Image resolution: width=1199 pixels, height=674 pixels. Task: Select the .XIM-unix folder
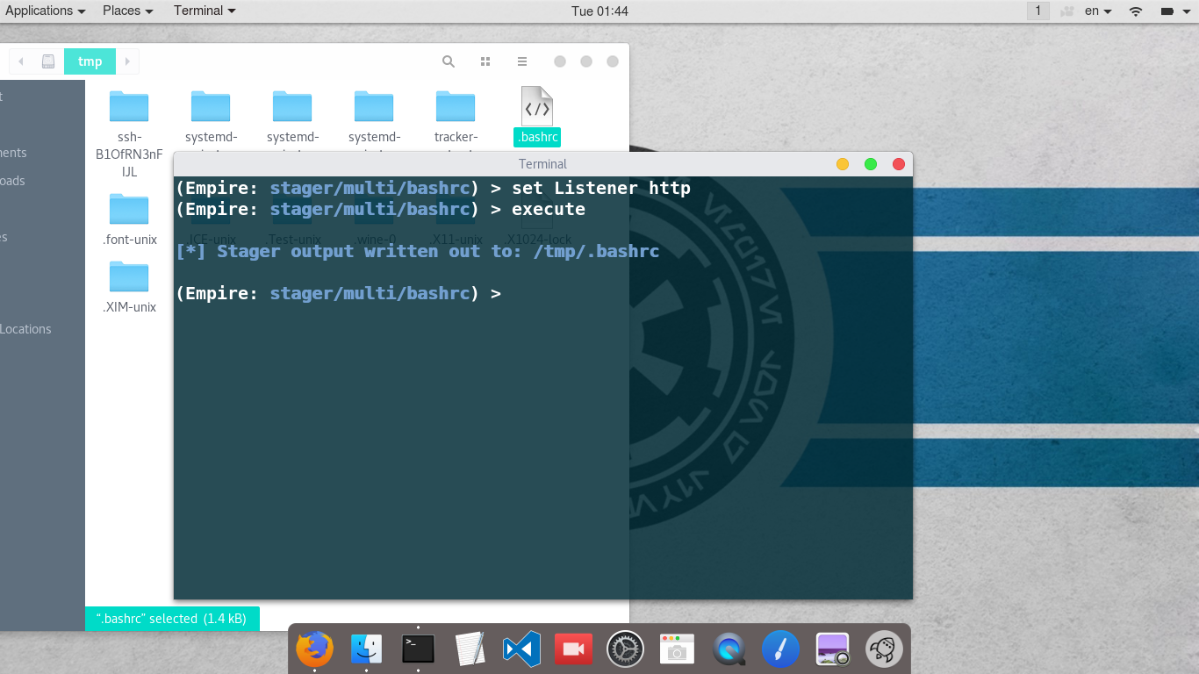tap(129, 287)
